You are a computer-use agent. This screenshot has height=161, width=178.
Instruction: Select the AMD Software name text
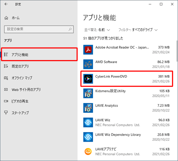click(106, 62)
